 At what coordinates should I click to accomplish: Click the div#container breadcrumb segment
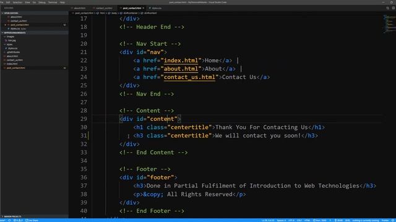[x=131, y=13]
